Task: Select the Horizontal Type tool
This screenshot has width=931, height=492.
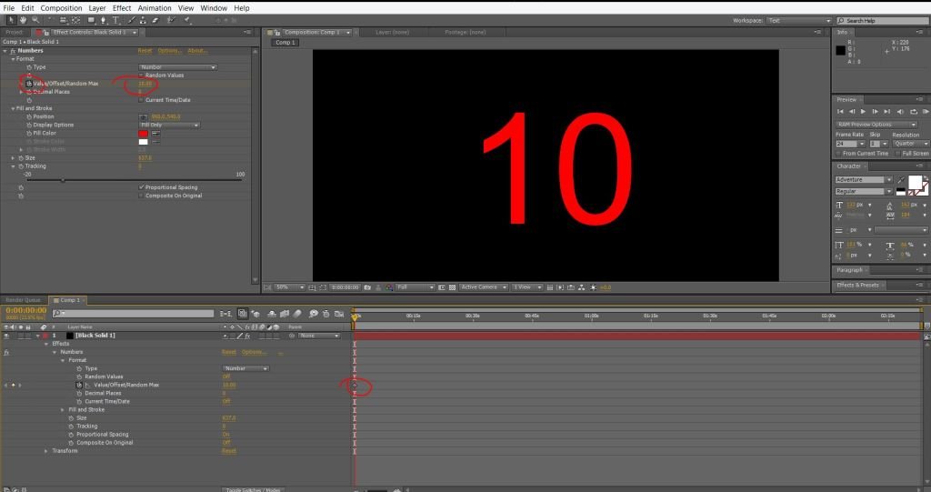Action: 115,20
